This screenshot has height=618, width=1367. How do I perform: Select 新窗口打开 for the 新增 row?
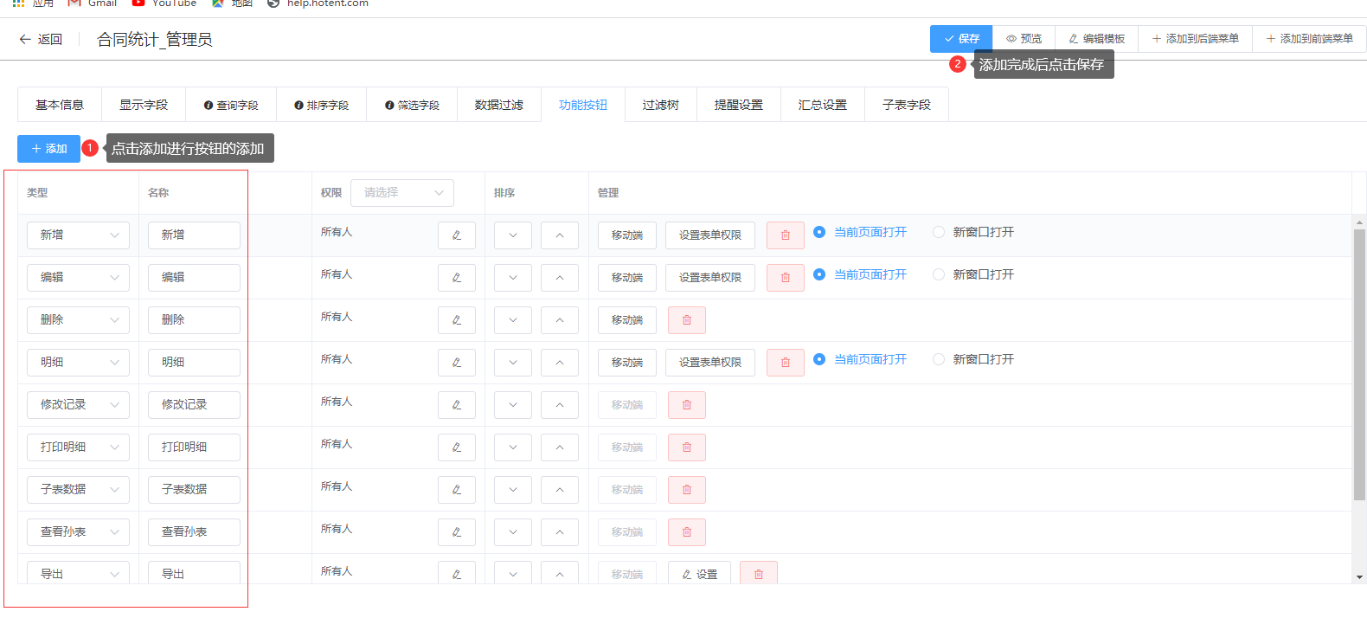939,232
